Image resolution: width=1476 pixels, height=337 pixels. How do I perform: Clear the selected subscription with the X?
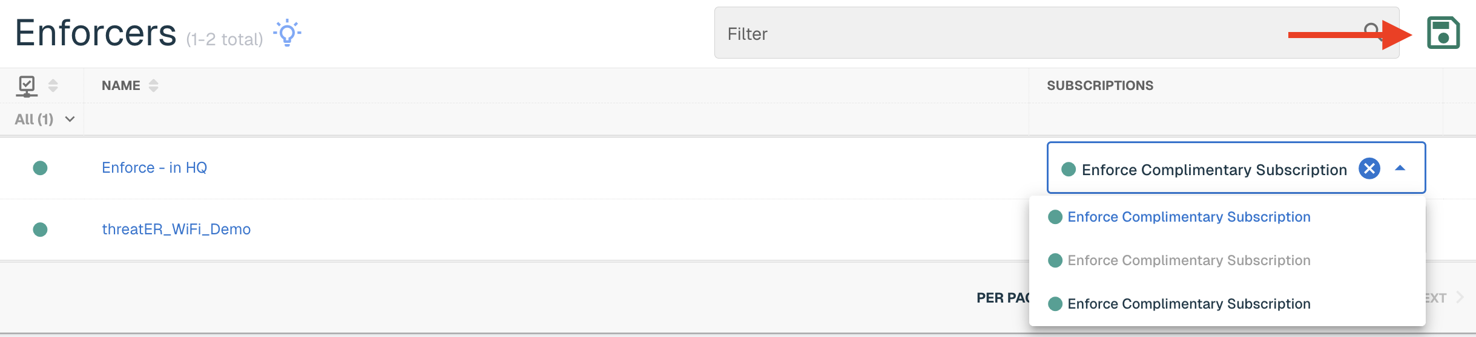pos(1369,168)
